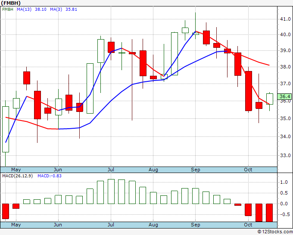The width and height of the screenshot is (293, 235).
Task: Click Oct on the price chart axis
Action: [x=248, y=170]
